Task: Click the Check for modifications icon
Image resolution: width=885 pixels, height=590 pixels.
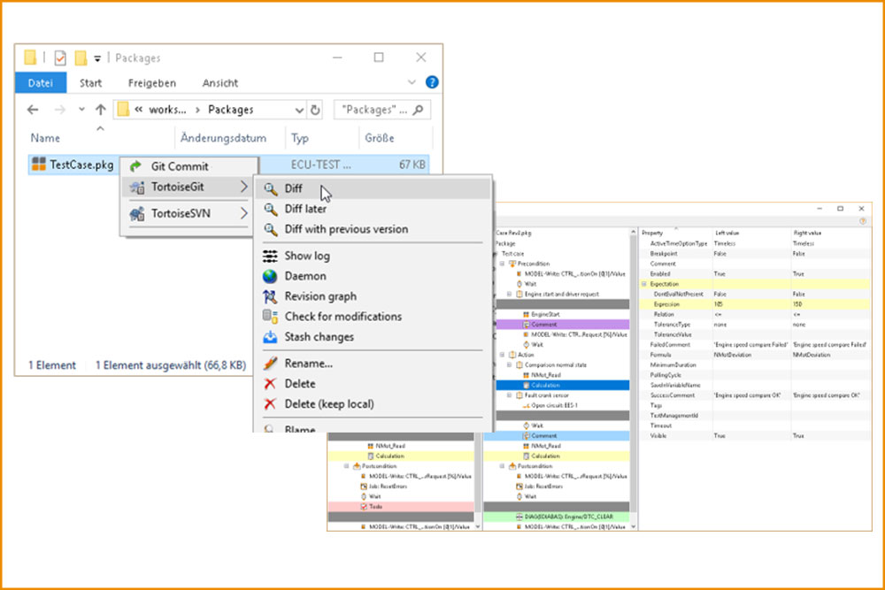Action: 271,317
